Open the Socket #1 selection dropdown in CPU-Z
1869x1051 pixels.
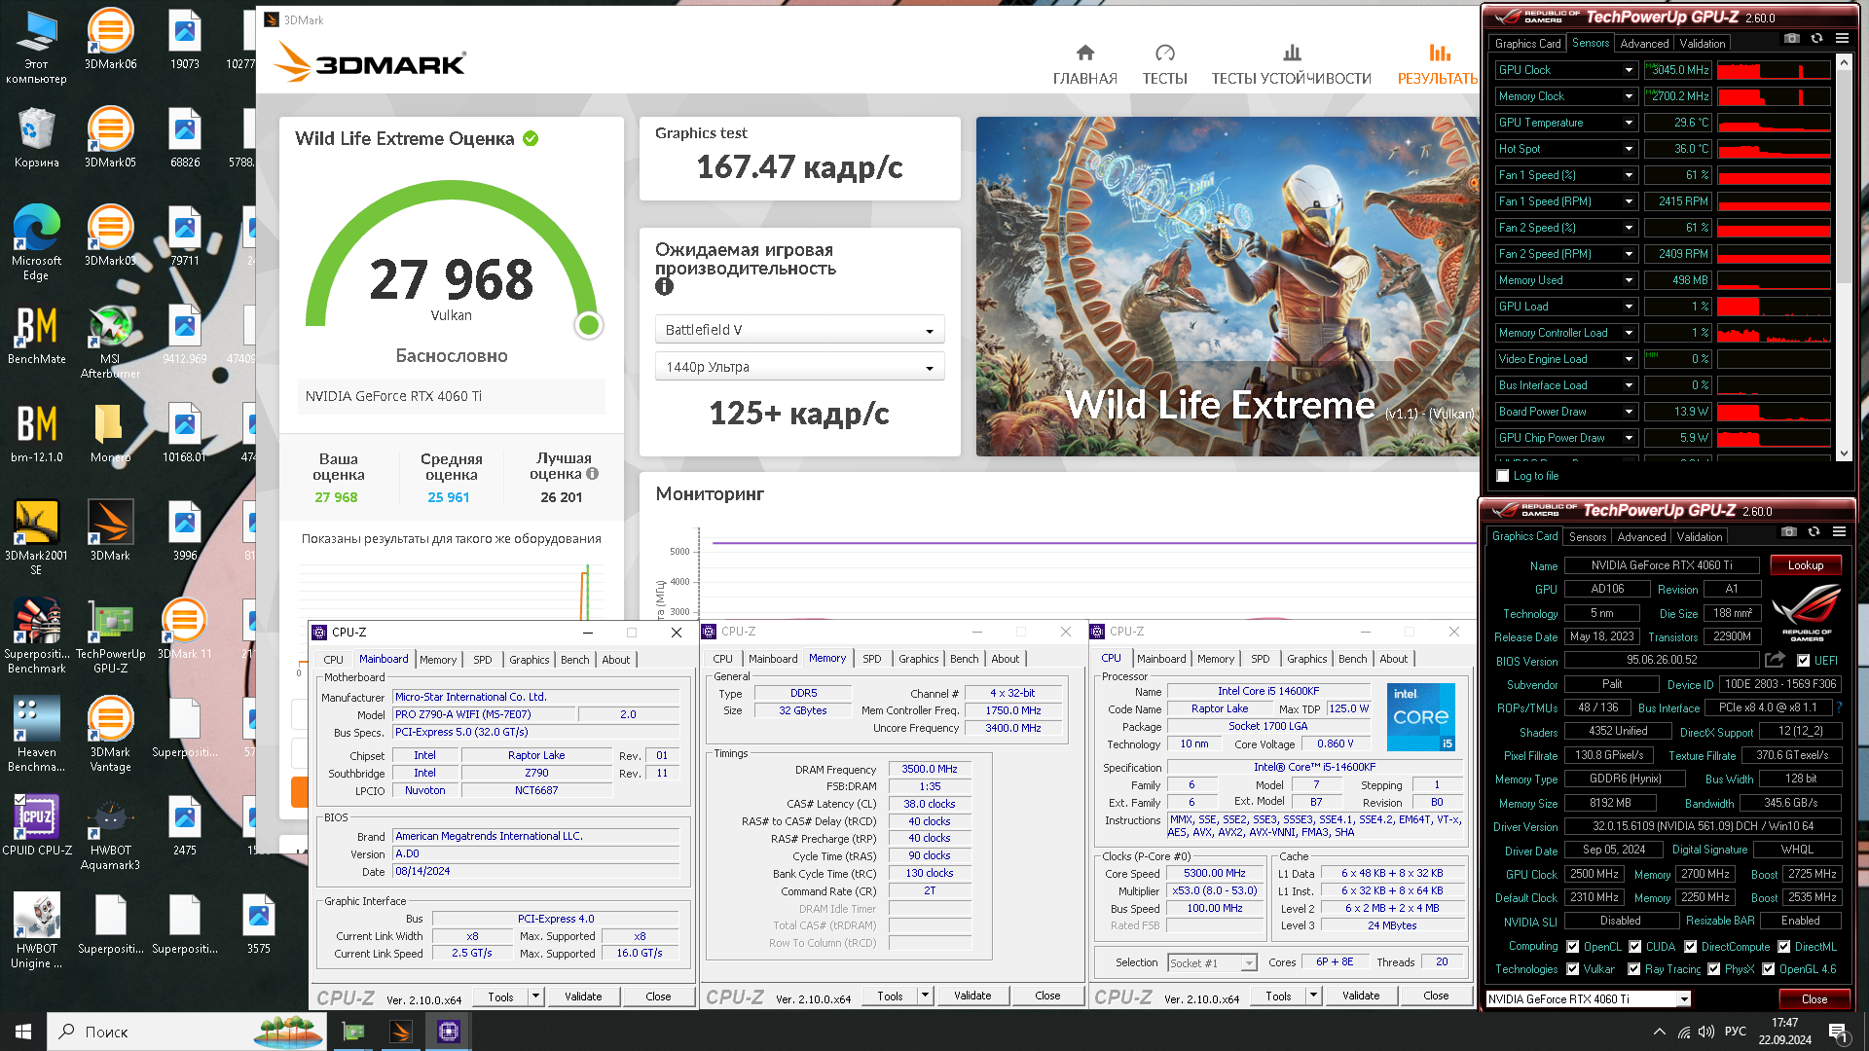1212,962
